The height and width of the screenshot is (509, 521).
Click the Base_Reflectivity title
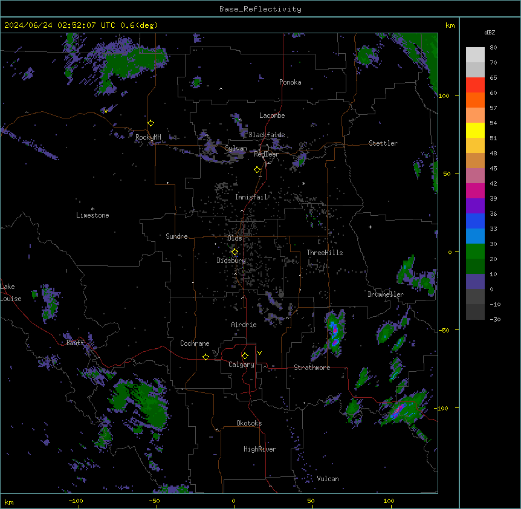pos(260,9)
